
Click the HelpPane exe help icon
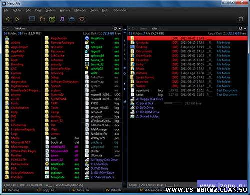87,38
